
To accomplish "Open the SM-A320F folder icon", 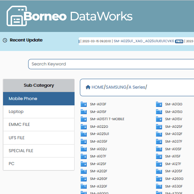I will pos(84,186).
